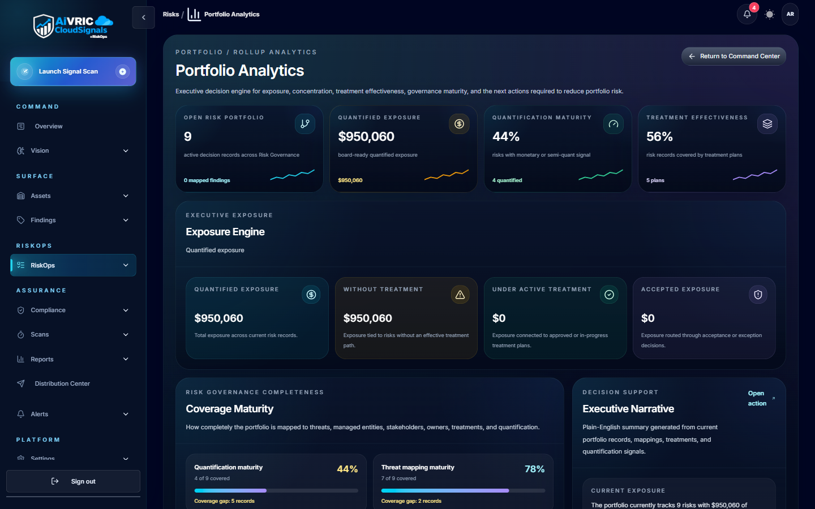The width and height of the screenshot is (815, 509).
Task: Click the Accepted Exposure shield icon
Action: click(758, 295)
